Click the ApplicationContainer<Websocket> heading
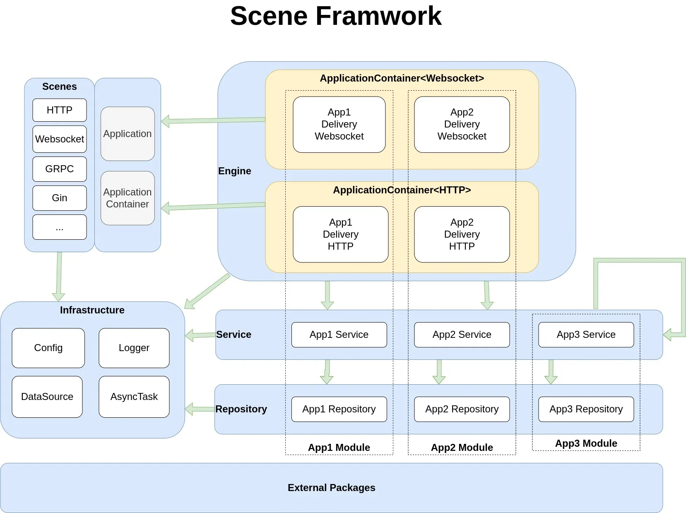 402,78
